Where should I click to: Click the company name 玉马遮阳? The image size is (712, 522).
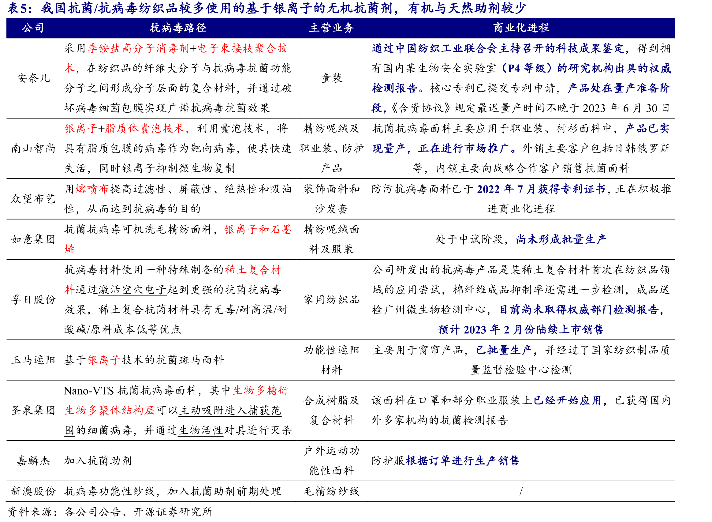(x=33, y=360)
